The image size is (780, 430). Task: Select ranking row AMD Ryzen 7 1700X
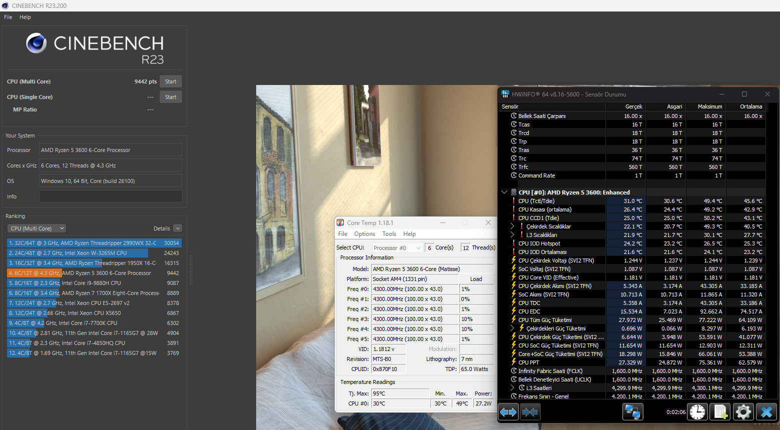(94, 293)
